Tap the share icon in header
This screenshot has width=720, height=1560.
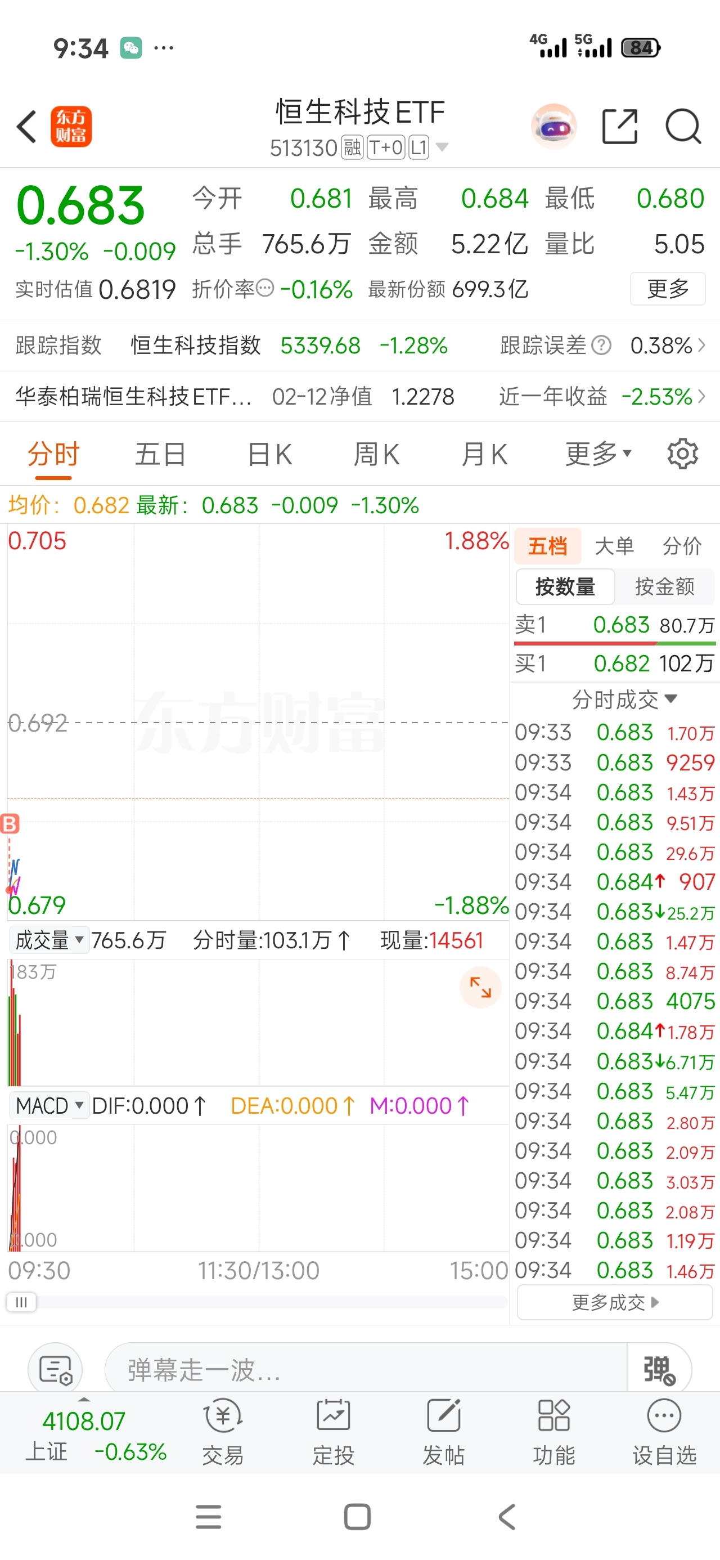[620, 127]
